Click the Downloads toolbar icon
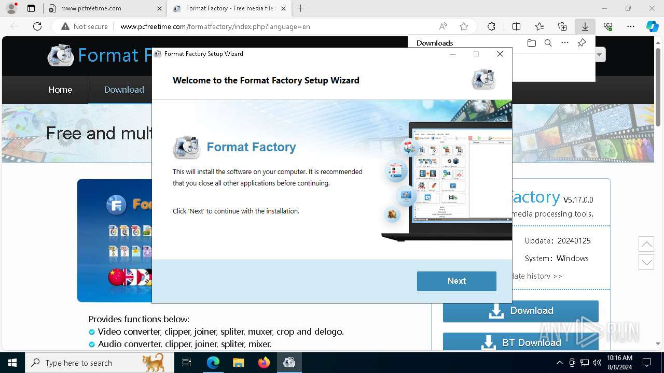 [585, 26]
